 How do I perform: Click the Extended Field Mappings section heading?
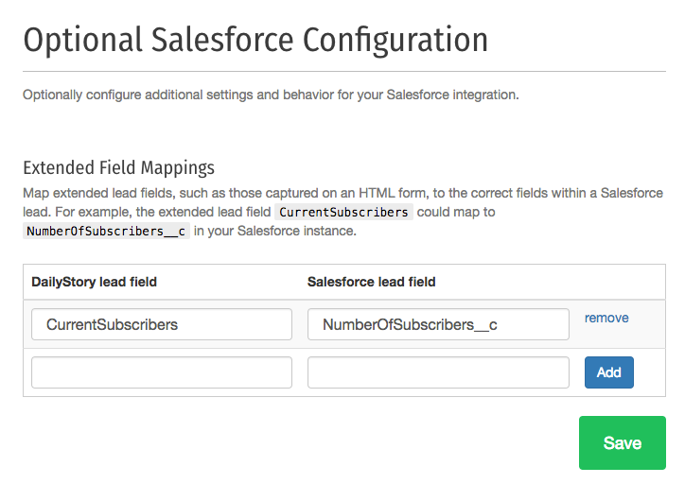[119, 167]
